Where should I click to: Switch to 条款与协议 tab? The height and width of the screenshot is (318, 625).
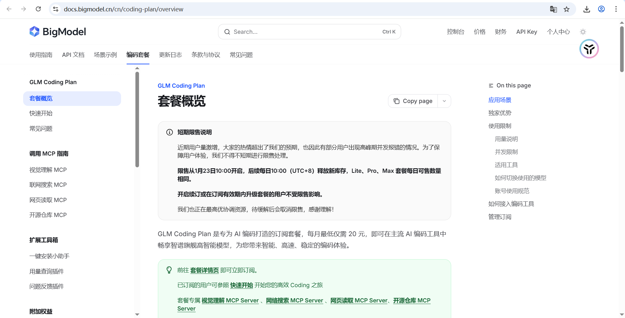click(x=206, y=55)
